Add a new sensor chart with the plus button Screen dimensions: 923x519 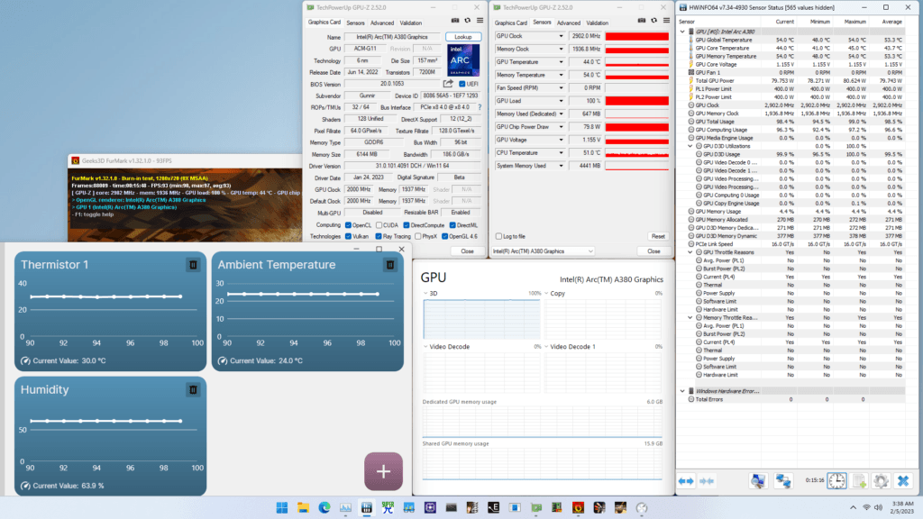(x=383, y=471)
